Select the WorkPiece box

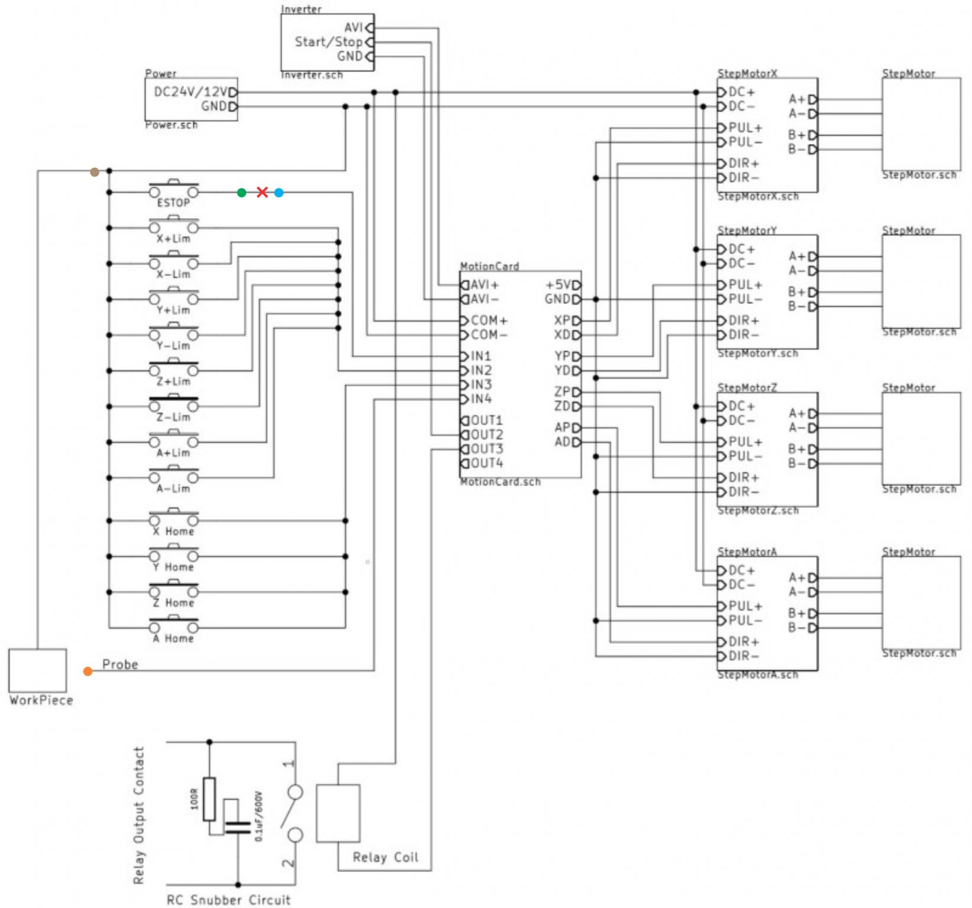(x=37, y=671)
